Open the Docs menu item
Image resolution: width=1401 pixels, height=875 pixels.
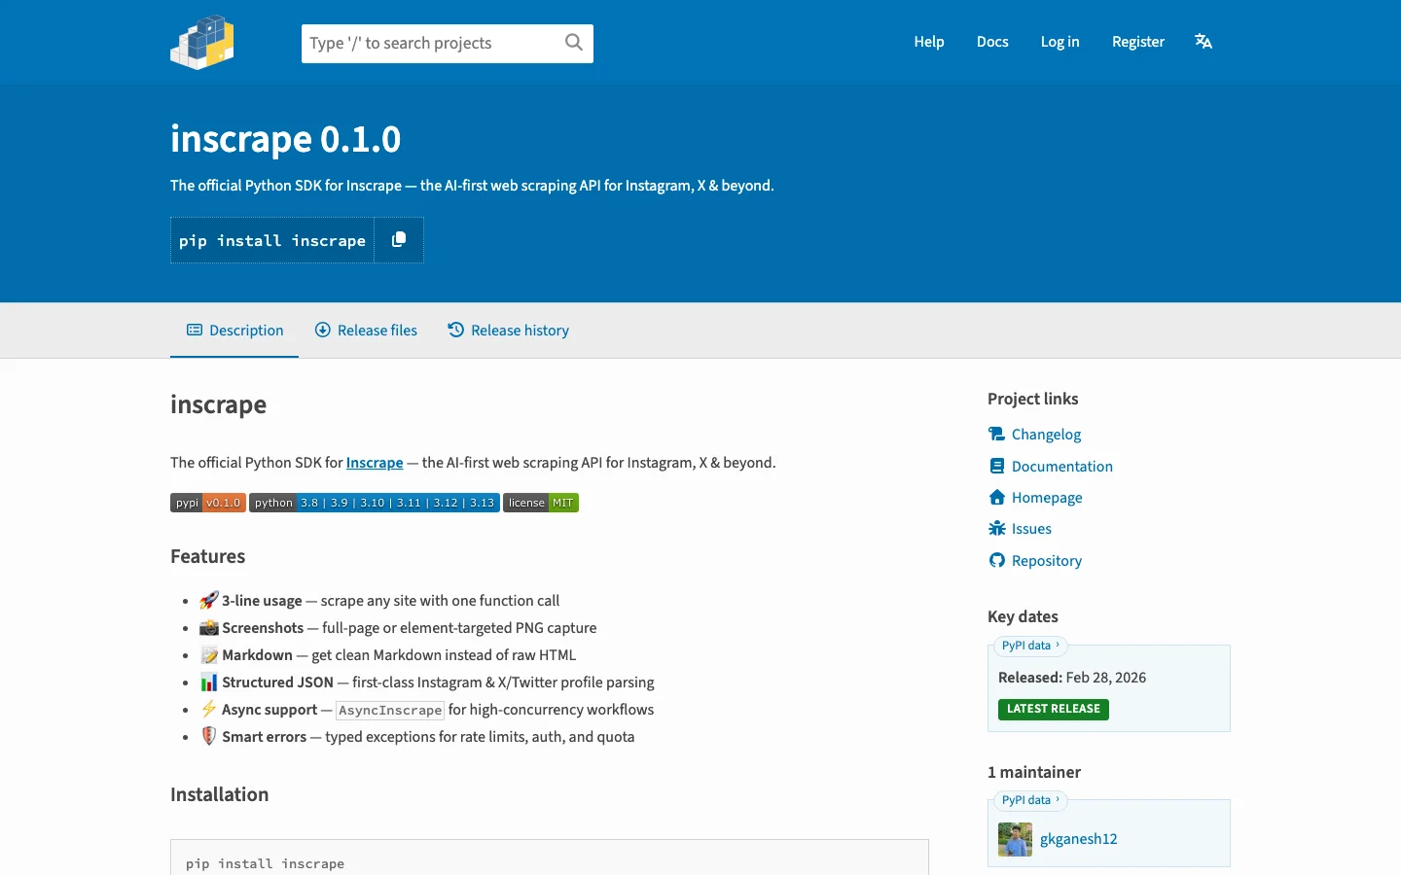pyautogui.click(x=992, y=42)
